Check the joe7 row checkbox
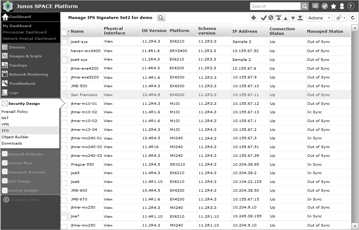 [x=64, y=217]
